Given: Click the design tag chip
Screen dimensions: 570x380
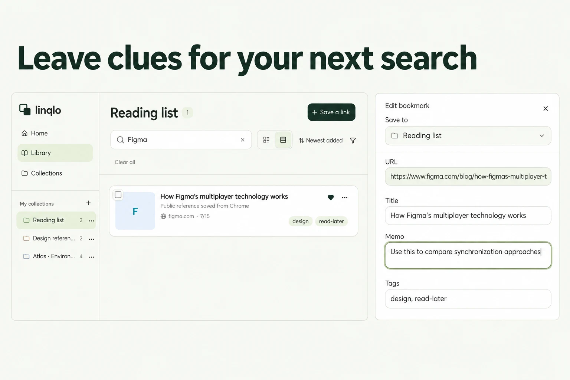Looking at the screenshot, I should pyautogui.click(x=301, y=221).
